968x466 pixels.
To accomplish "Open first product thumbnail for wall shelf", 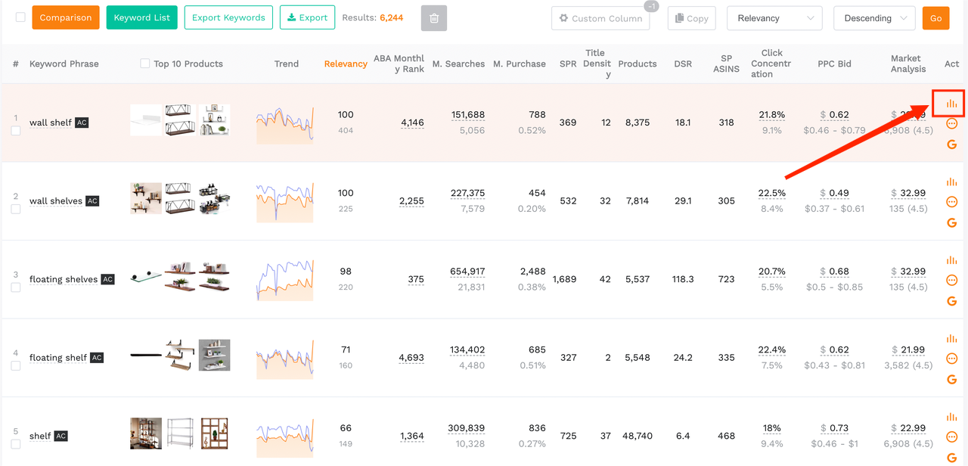I will [146, 120].
